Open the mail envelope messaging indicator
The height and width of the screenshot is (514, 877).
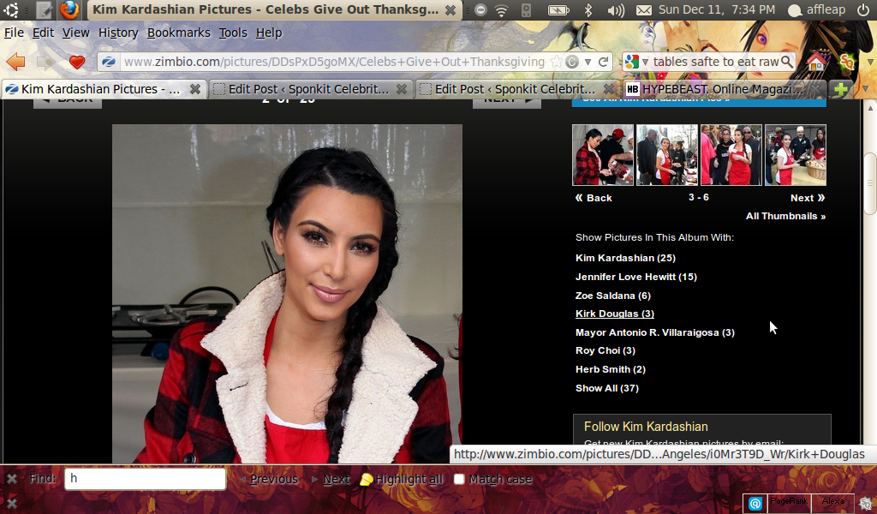click(x=644, y=9)
